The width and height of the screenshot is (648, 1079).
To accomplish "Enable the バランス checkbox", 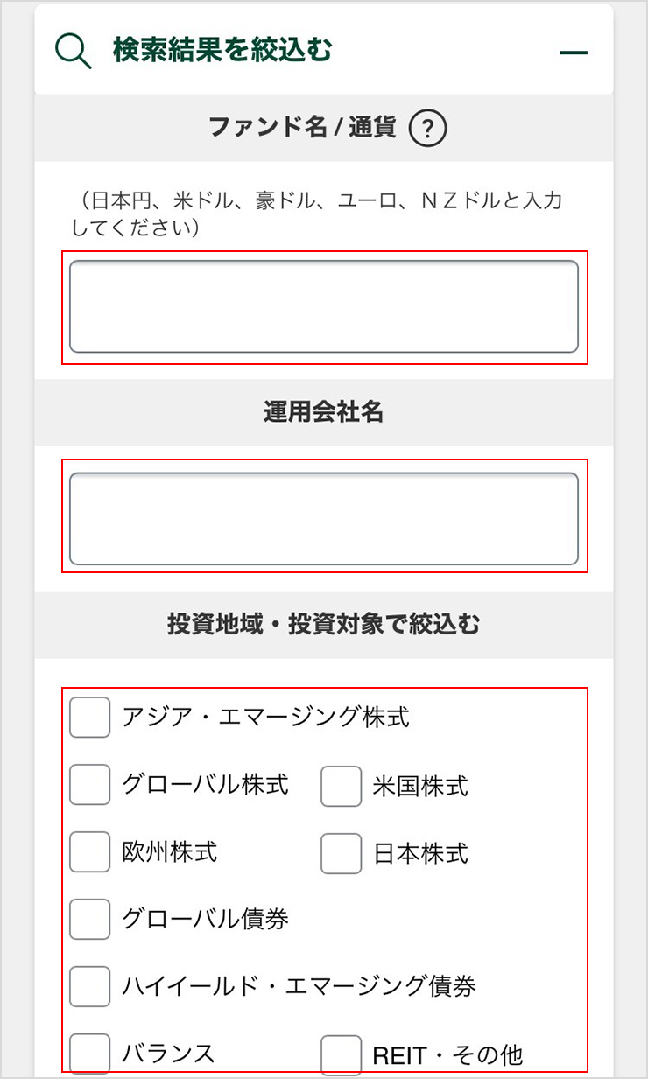I will click(89, 1054).
